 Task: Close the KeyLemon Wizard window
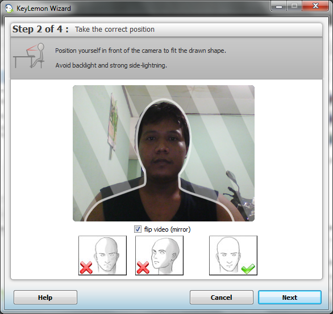coord(316,6)
